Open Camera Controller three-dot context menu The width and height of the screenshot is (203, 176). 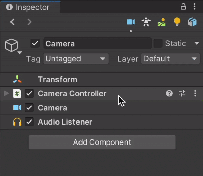click(195, 94)
